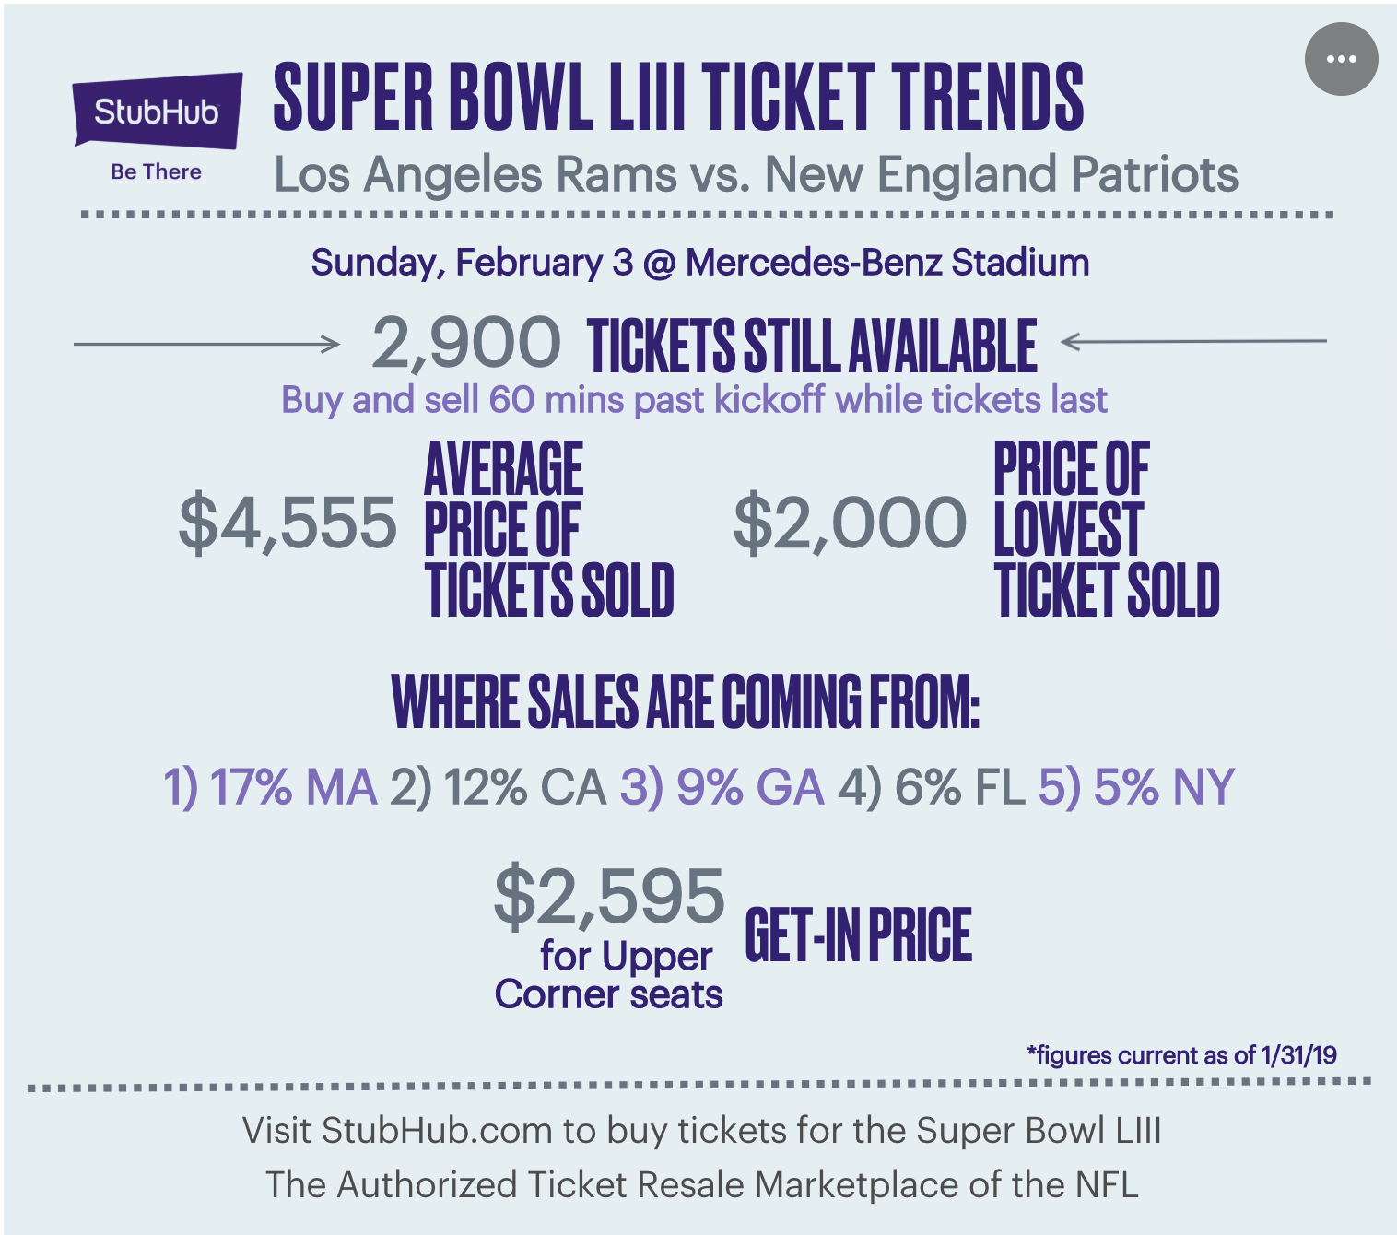This screenshot has width=1397, height=1235.
Task: Click the left arrow pointing to 2,900
Action: pyautogui.click(x=207, y=344)
